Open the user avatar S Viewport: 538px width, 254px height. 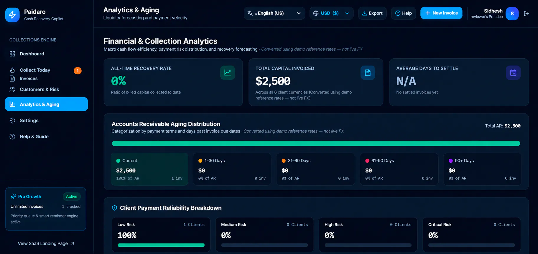(x=512, y=14)
